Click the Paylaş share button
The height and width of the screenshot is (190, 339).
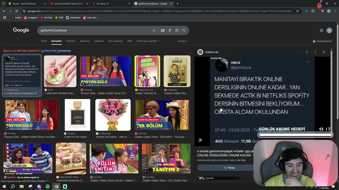pyautogui.click(x=229, y=168)
